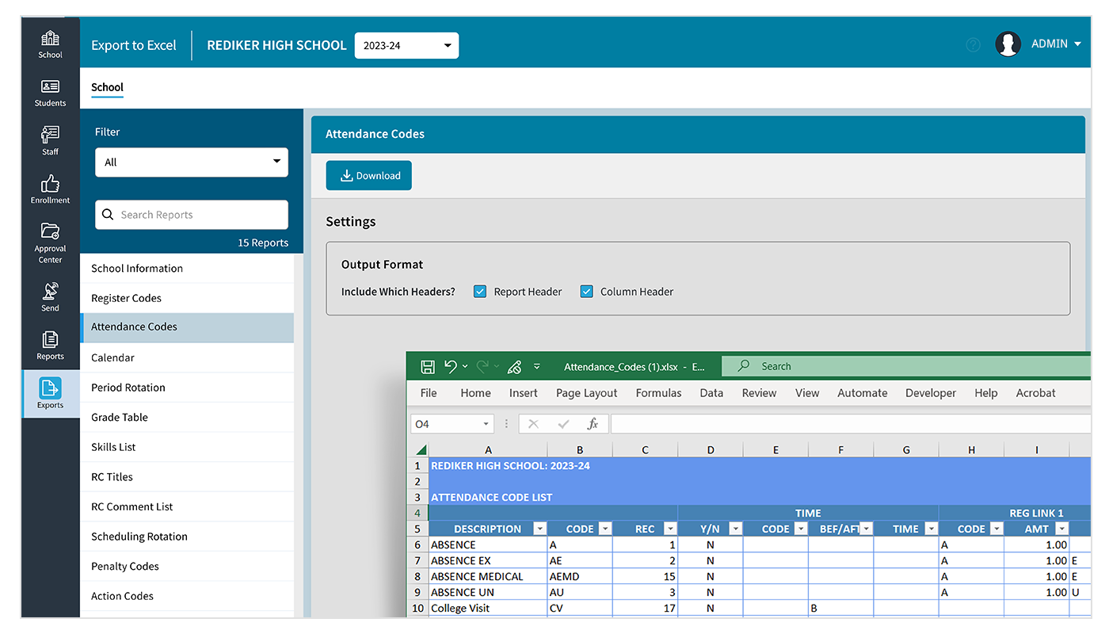This screenshot has height=634, width=1109.
Task: Disable the Column Header checkbox
Action: click(x=586, y=291)
